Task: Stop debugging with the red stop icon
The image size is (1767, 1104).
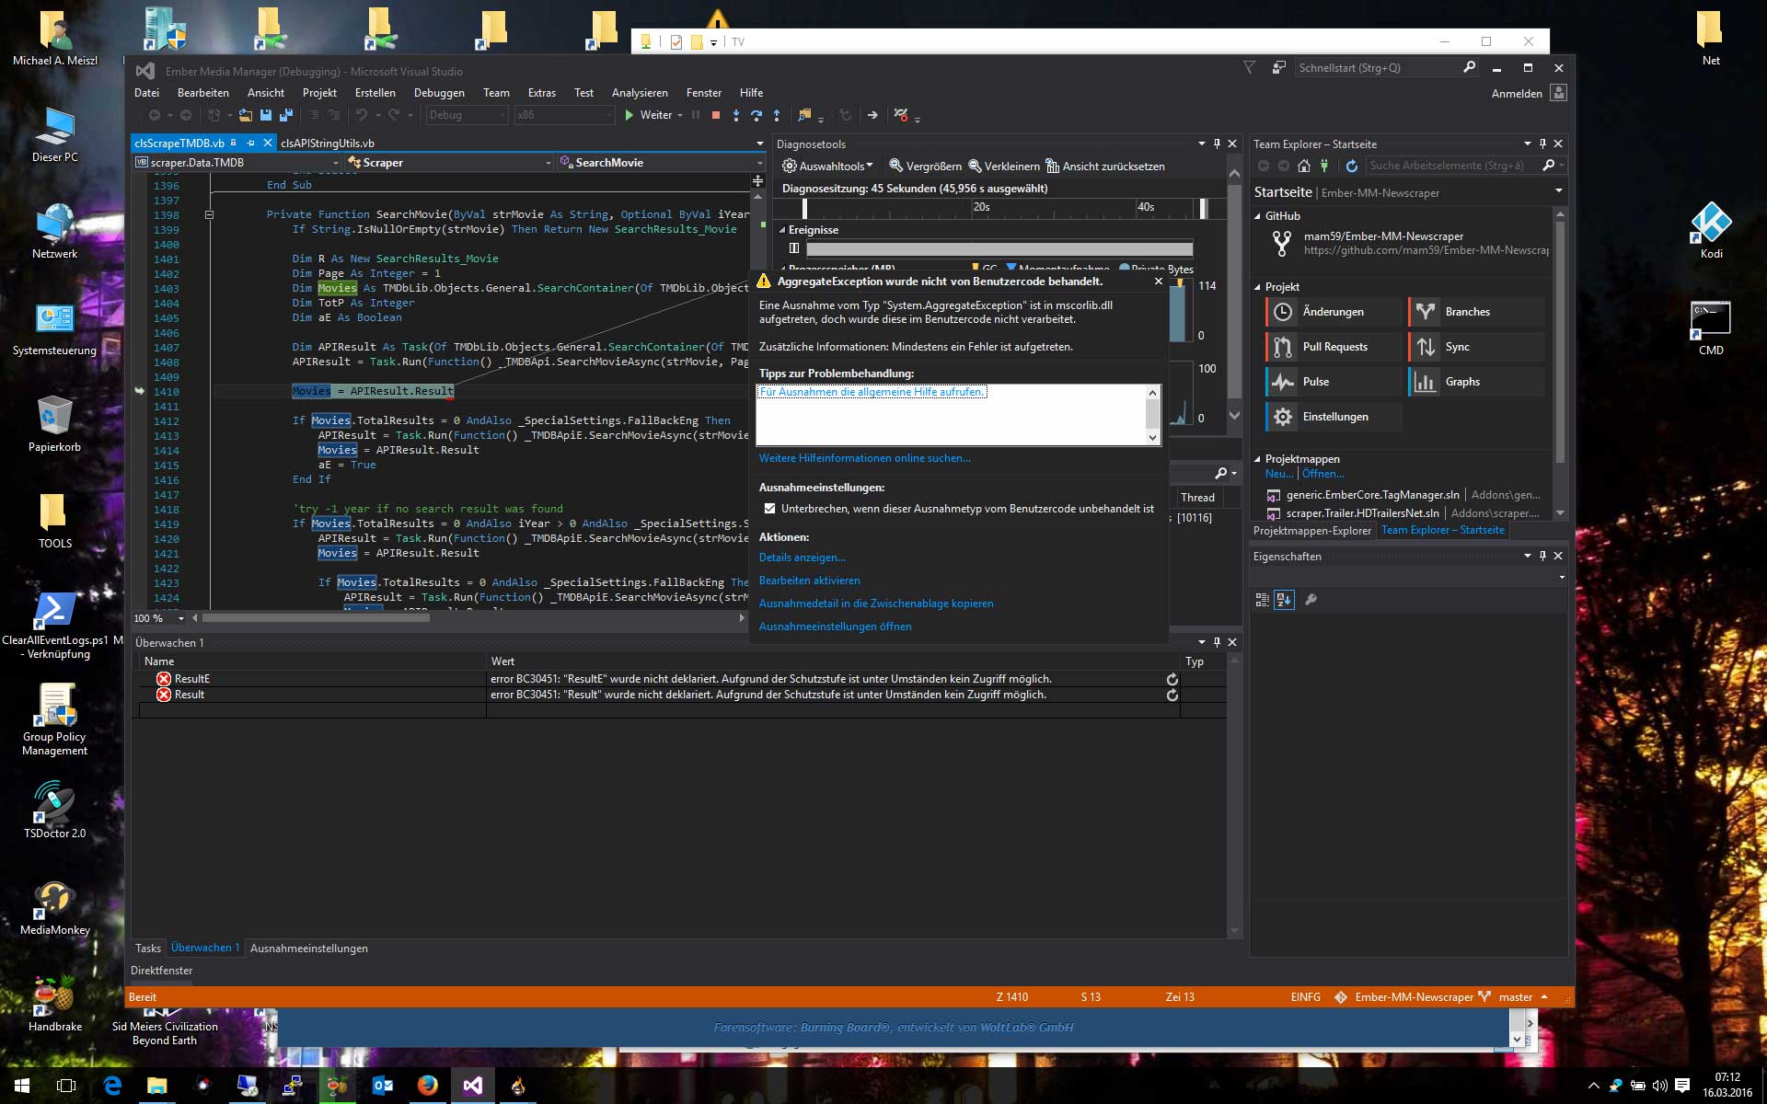Action: click(x=715, y=115)
